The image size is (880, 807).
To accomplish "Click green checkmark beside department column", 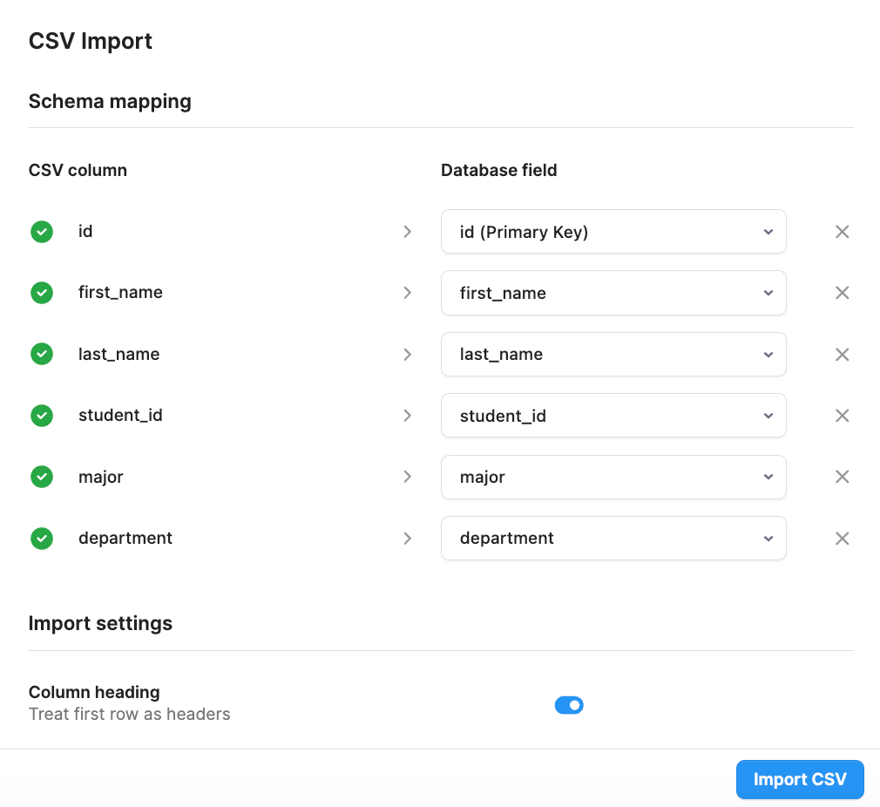I will coord(42,539).
